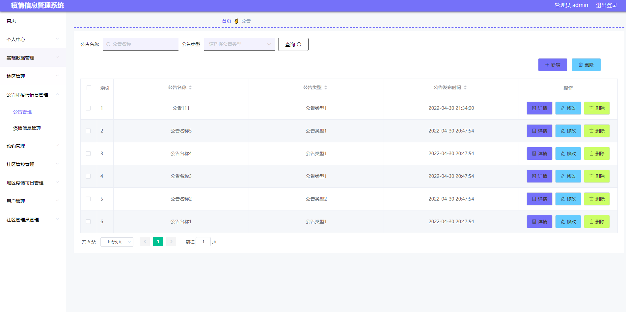Click the trash icon on 公告名称5's 删除 button
The height and width of the screenshot is (312, 626).
591,131
